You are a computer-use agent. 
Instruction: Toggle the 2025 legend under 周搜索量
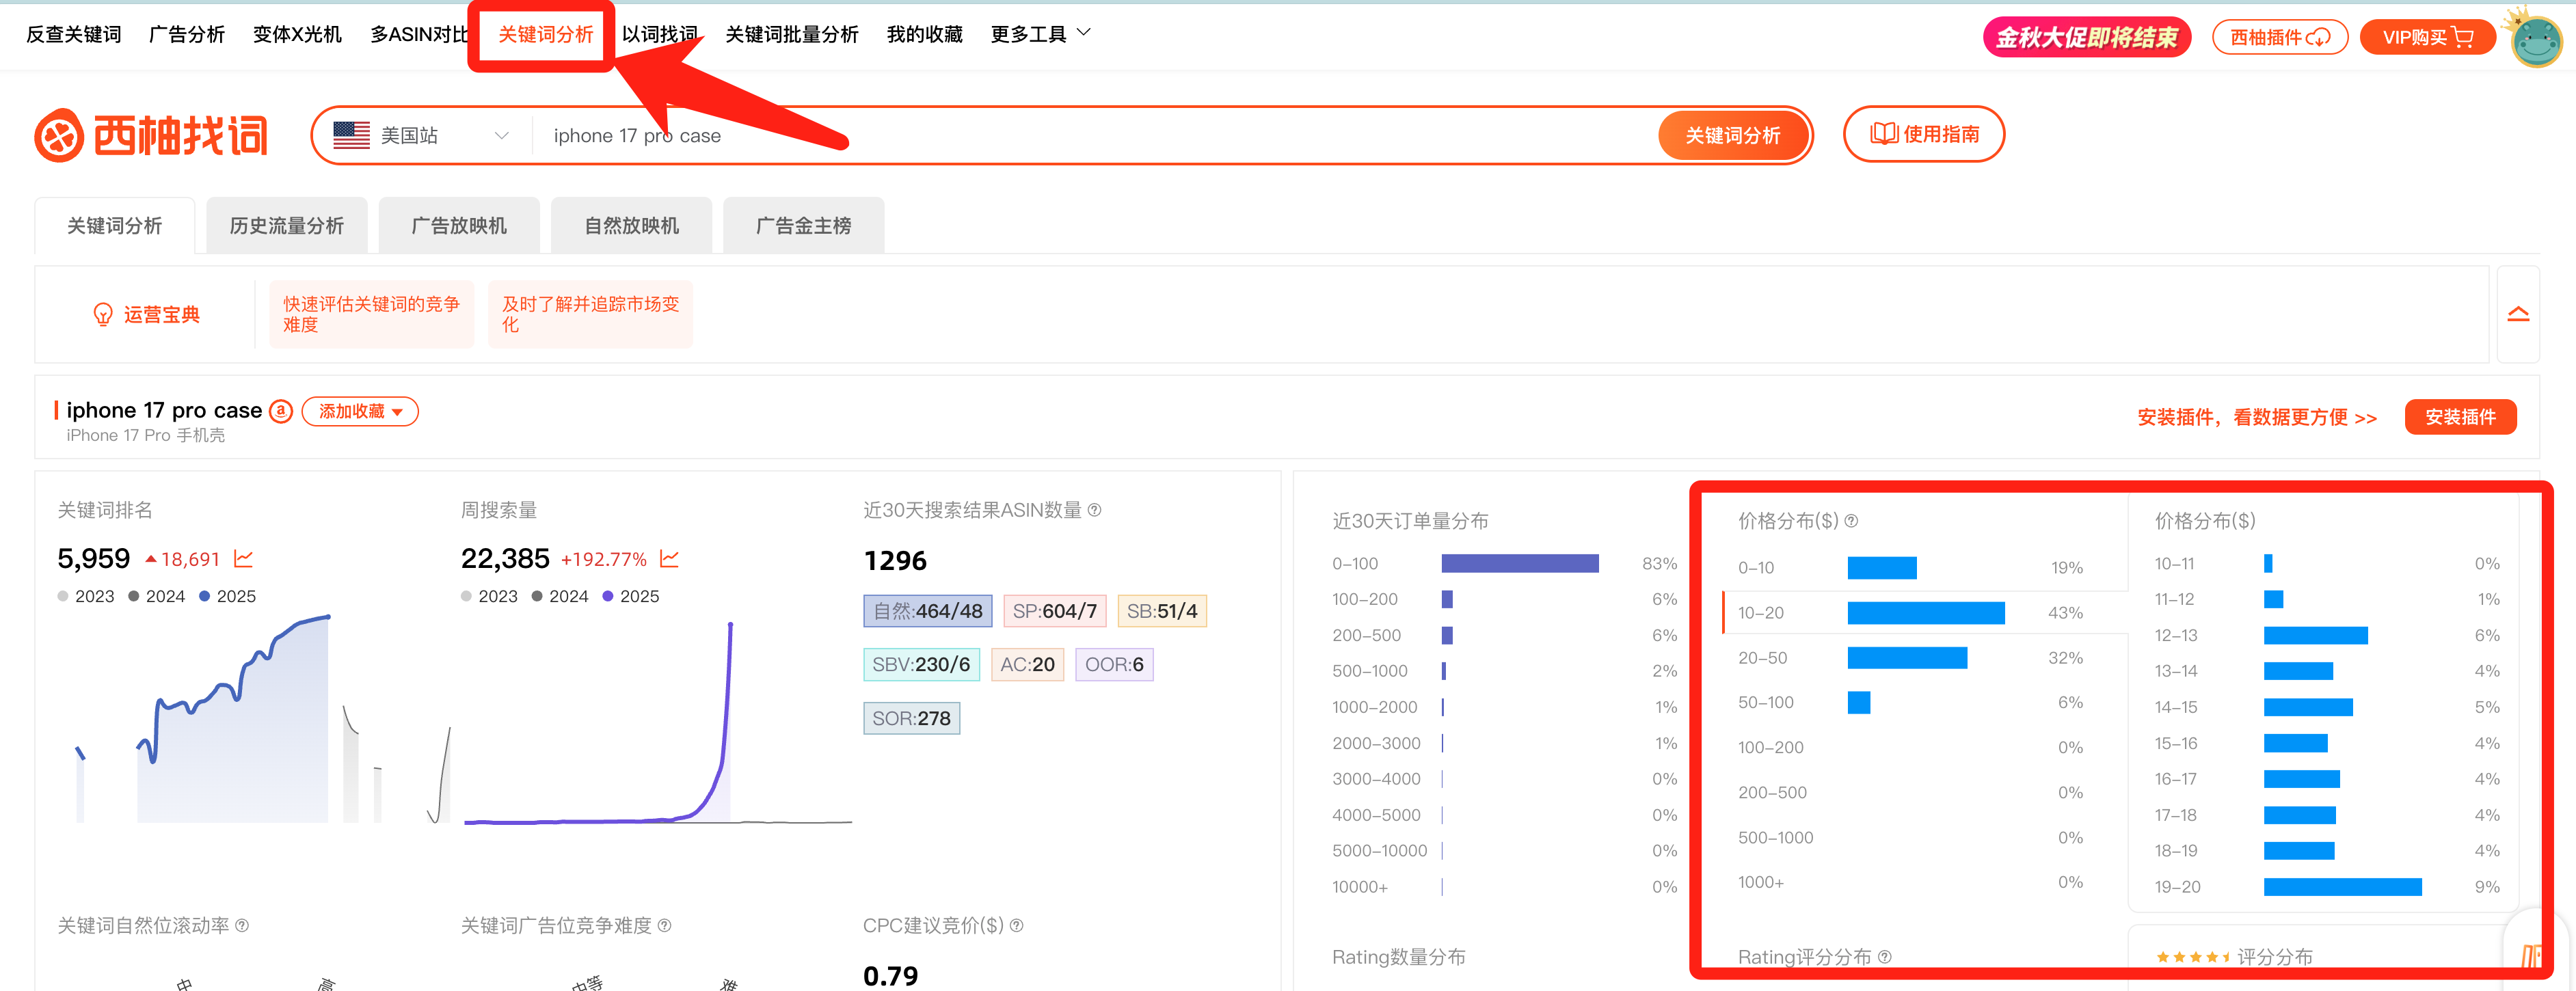click(x=631, y=596)
